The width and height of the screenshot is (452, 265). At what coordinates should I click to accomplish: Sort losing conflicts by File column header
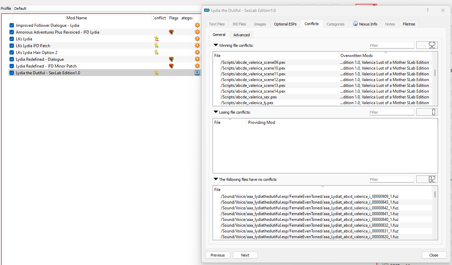pyautogui.click(x=230, y=122)
